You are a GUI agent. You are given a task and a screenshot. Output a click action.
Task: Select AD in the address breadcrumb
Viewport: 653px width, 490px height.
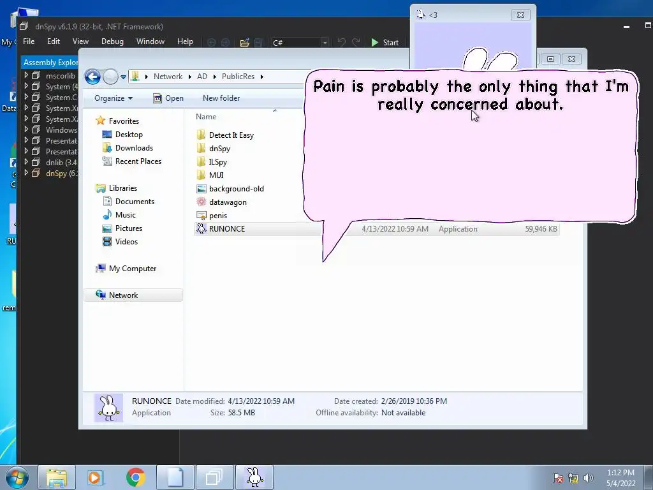[202, 77]
